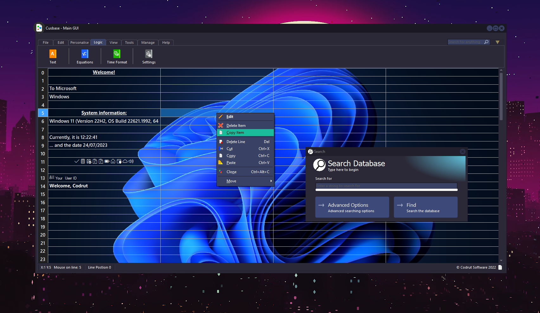Open the Equations tool
The height and width of the screenshot is (313, 540).
[85, 57]
